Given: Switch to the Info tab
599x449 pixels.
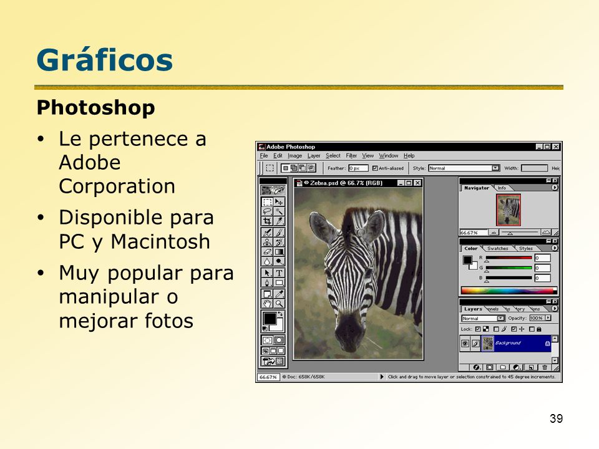Looking at the screenshot, I should click(x=502, y=188).
